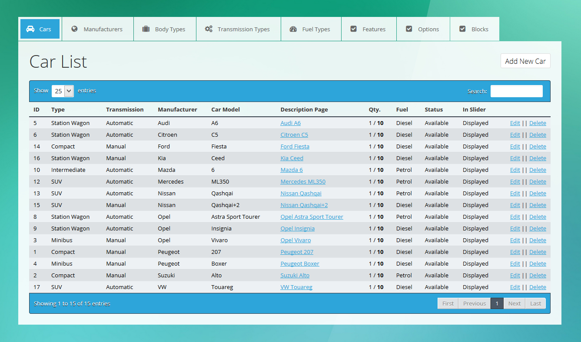Edit the Kia Ceed entry
581x342 pixels.
coord(515,158)
